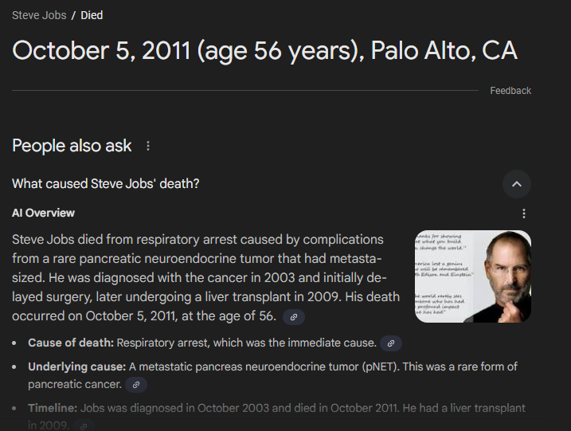571x431 pixels.
Task: Click the metastatic pNET bullet text
Action: [x=272, y=375]
